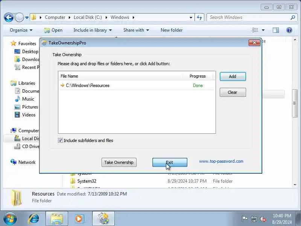
Task: Select Windows breadcrumb segment
Action: point(120,17)
